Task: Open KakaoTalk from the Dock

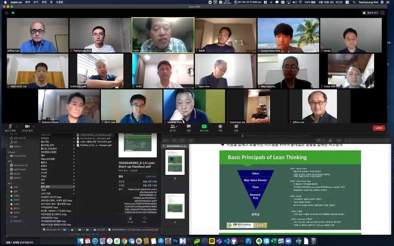Action: click(x=212, y=241)
